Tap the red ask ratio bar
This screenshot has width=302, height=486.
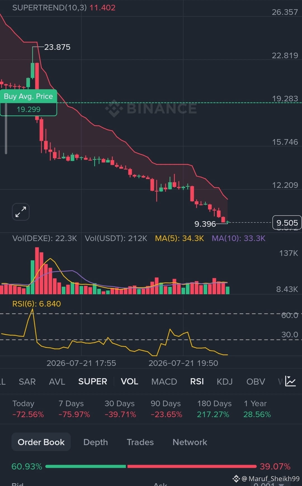coord(192,466)
